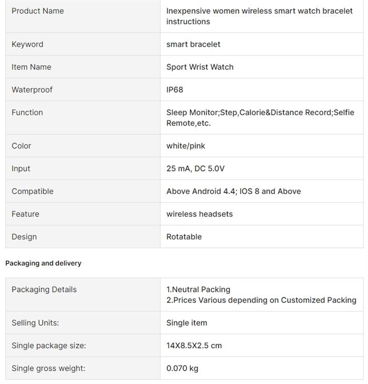Click the 'Single gross weight:' label
The height and width of the screenshot is (384, 368).
48,368
